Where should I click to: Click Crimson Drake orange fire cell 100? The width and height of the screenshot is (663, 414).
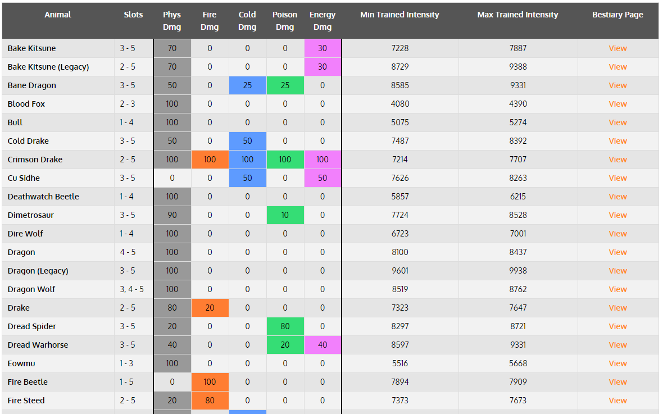(210, 160)
